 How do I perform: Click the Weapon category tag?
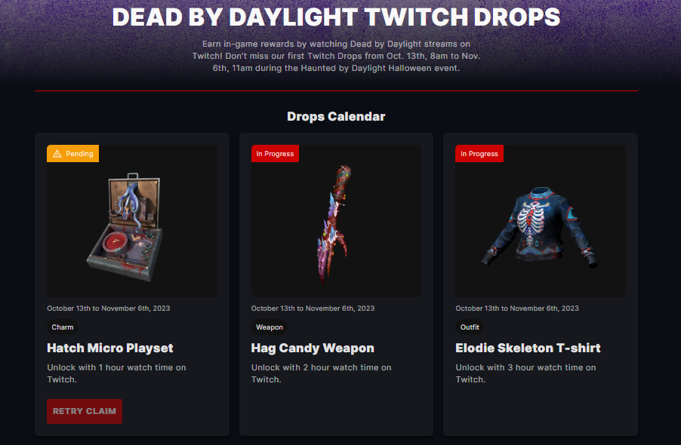[270, 327]
